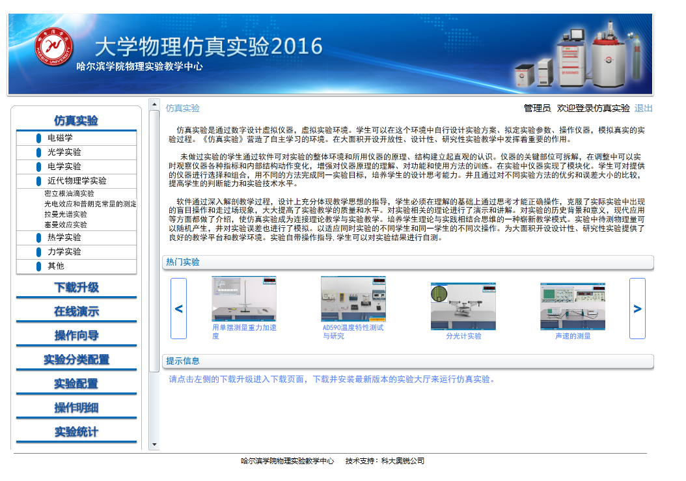686x481 pixels.
Task: Open the 声速的测量 experiment thumbnail
Action: point(573,307)
